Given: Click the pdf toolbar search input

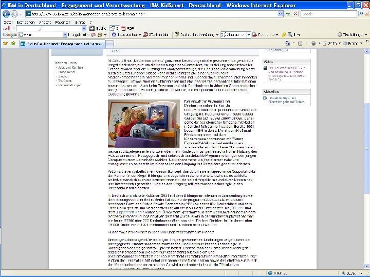Looking at the screenshot, I should 49,29.
